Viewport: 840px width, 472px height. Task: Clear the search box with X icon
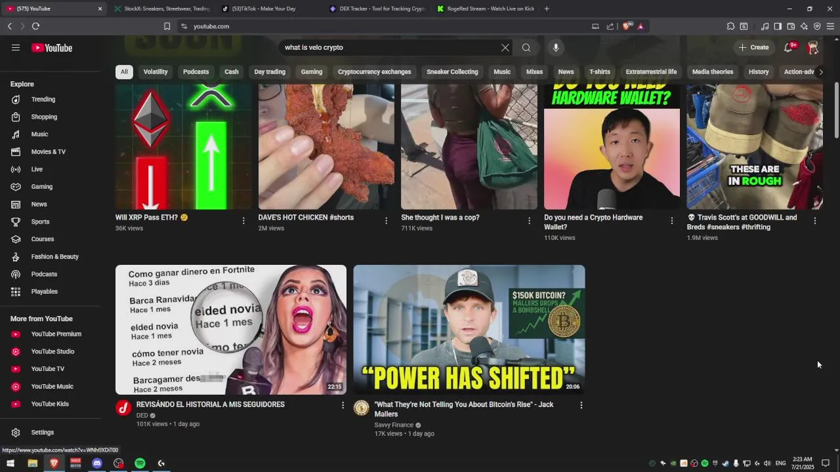point(505,47)
